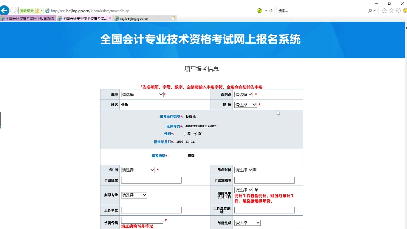
Task: Switch to czj.beijing.gov.cn tab
Action: coord(141,18)
